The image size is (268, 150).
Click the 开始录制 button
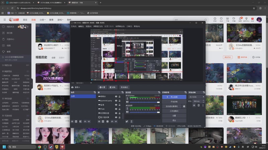[x=174, y=101]
